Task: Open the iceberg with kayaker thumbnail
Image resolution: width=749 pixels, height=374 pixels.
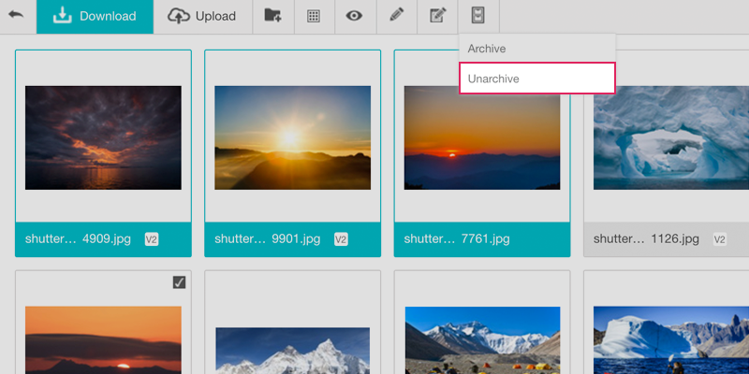Action: pyautogui.click(x=671, y=340)
